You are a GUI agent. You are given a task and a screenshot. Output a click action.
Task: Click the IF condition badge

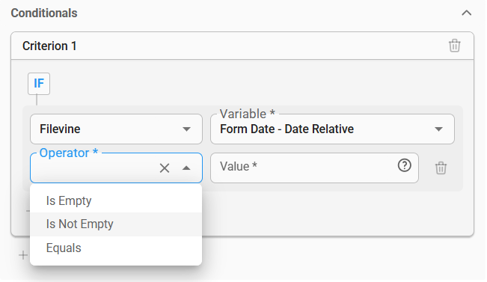(x=39, y=84)
